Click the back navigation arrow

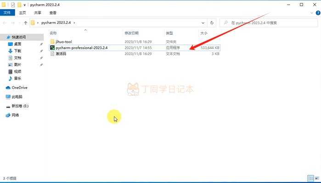pyautogui.click(x=5, y=23)
